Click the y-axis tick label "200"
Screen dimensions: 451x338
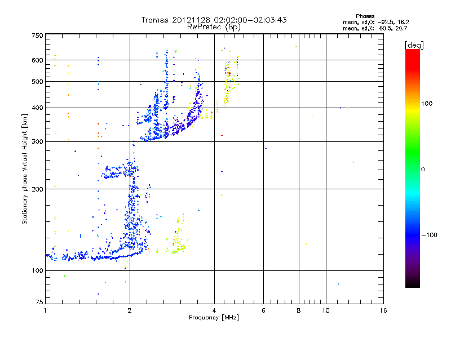(37, 189)
